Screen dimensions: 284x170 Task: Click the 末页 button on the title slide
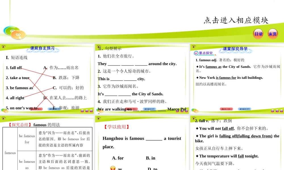coord(273,34)
